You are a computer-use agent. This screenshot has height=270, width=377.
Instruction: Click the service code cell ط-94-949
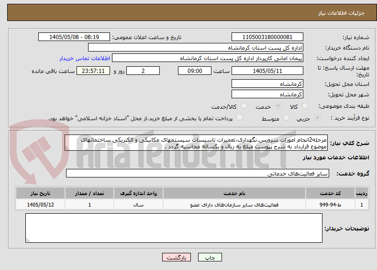point(331,205)
